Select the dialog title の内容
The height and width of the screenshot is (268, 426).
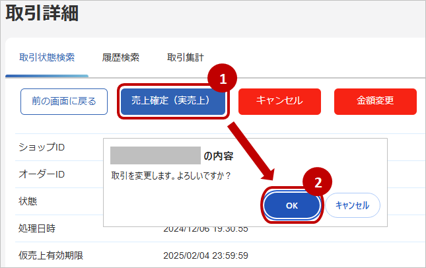[219, 156]
